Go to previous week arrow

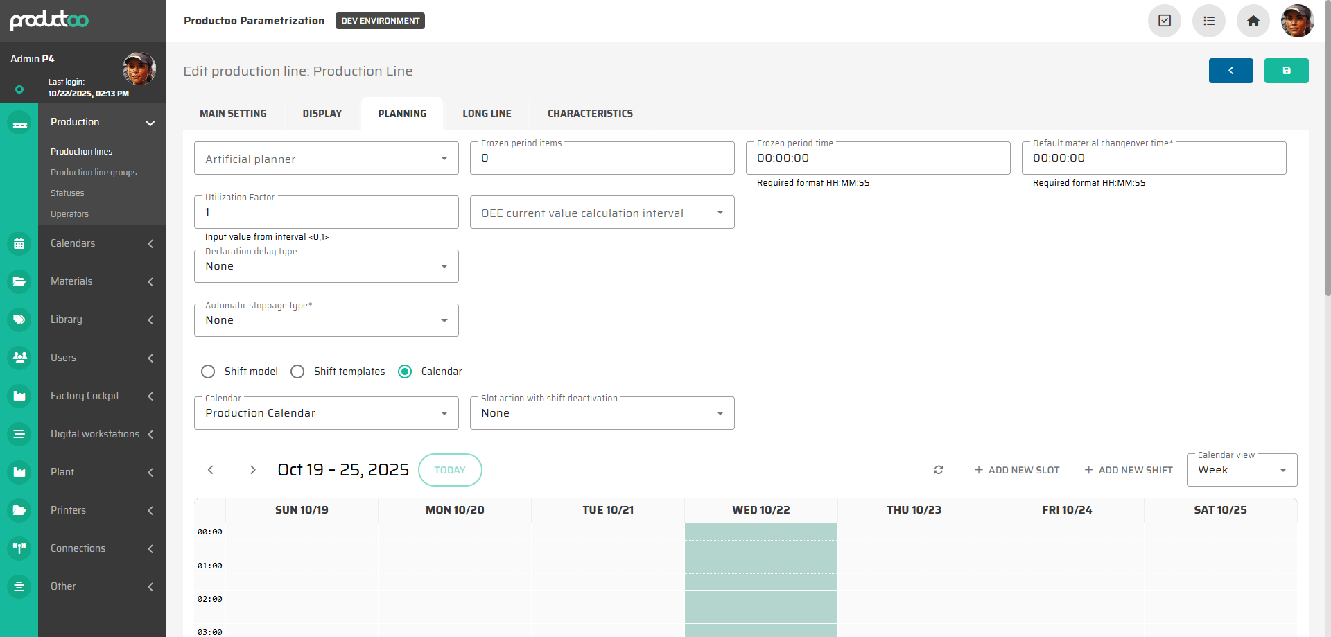211,470
